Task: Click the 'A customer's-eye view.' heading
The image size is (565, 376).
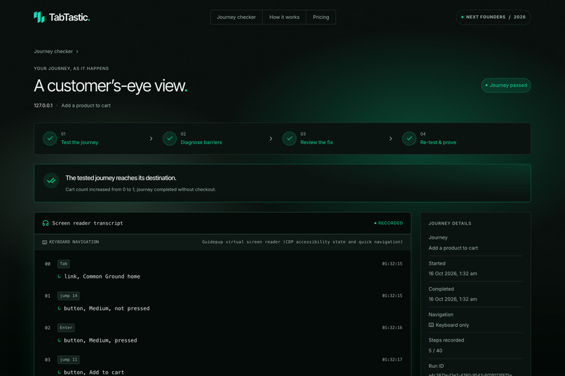Action: click(x=111, y=85)
